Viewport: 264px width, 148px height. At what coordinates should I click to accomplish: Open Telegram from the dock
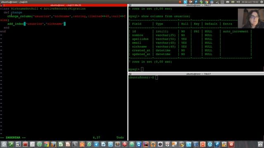click(x=96, y=144)
